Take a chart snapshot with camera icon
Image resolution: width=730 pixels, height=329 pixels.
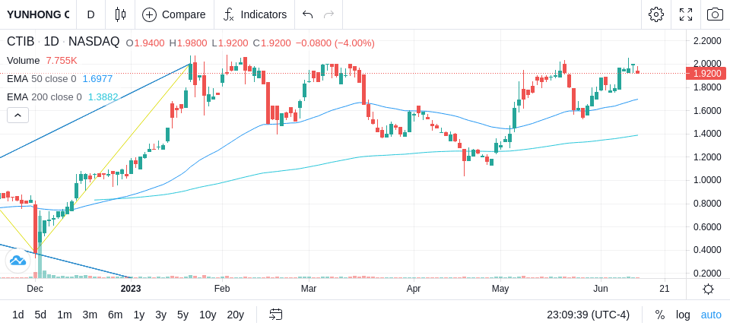coord(715,14)
